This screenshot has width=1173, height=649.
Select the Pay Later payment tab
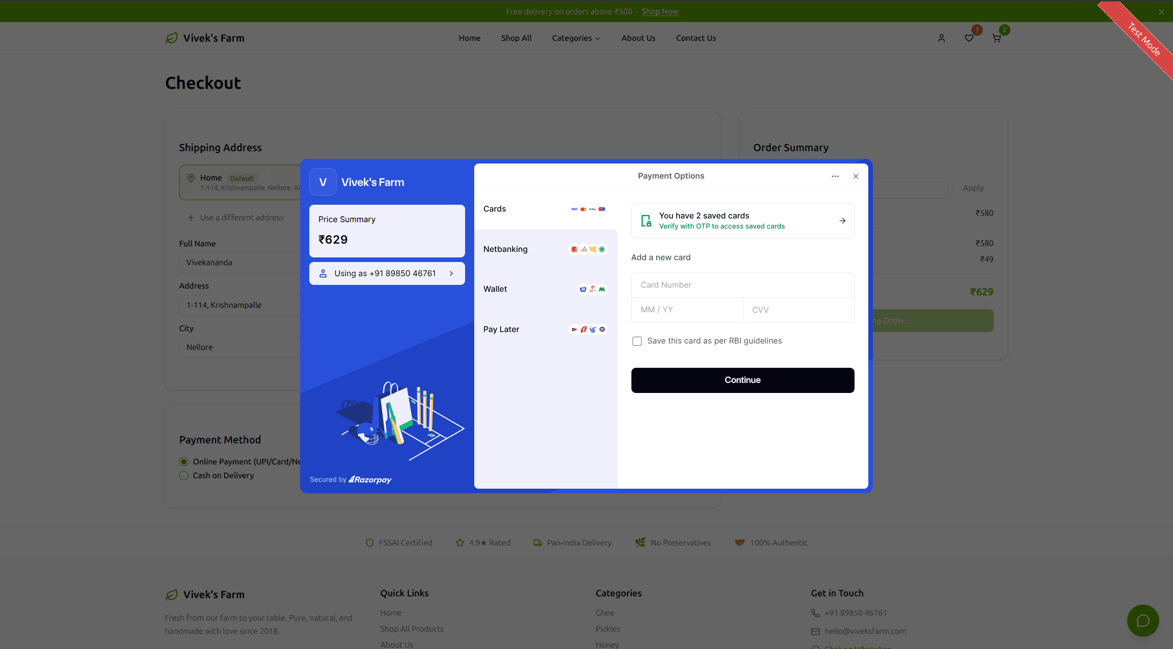pyautogui.click(x=545, y=329)
